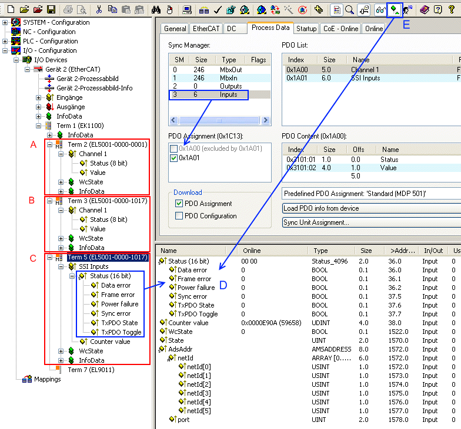Click the Show Online Data list icon

336,11
